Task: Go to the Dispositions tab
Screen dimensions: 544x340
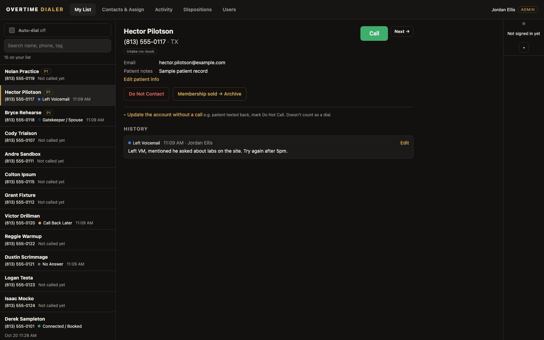Action: point(198,10)
